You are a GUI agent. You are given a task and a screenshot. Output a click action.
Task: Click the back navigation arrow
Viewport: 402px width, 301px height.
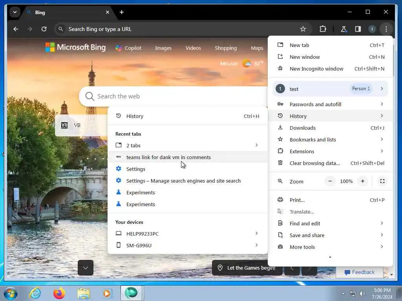pyautogui.click(x=16, y=29)
